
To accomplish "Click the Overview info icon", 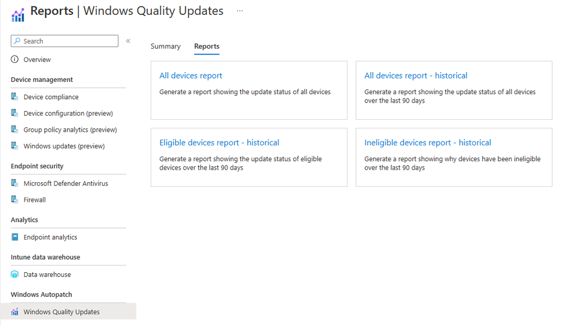I will 15,59.
